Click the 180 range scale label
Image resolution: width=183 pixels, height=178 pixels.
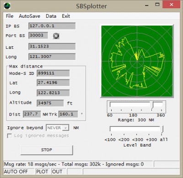pyautogui.click(x=133, y=115)
